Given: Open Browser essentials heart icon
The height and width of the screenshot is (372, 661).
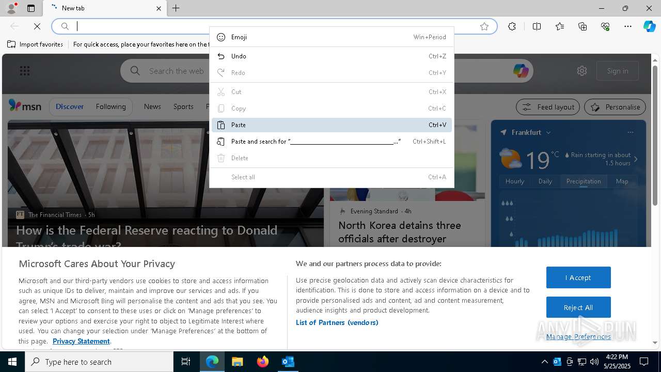Looking at the screenshot, I should pyautogui.click(x=605, y=26).
